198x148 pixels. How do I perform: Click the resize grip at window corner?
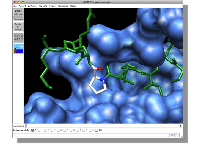[182, 137]
